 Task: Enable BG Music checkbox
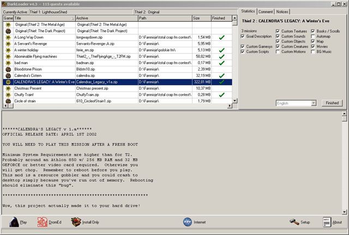pos(313,52)
